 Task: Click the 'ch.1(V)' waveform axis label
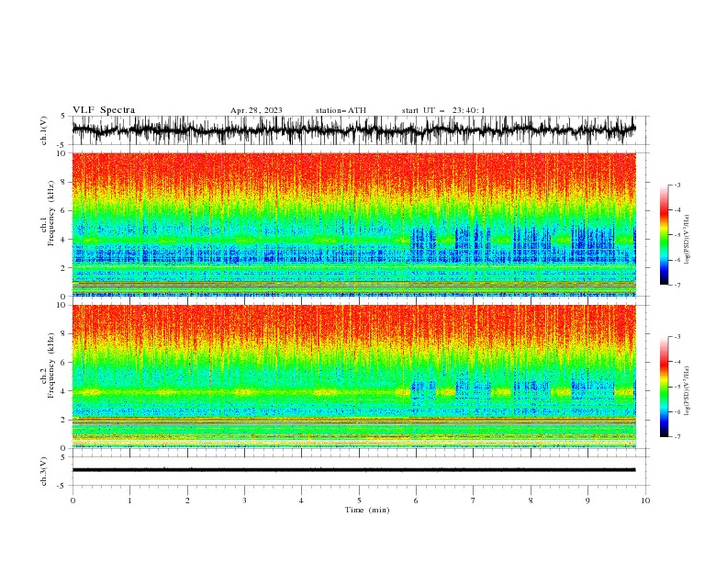pos(44,130)
